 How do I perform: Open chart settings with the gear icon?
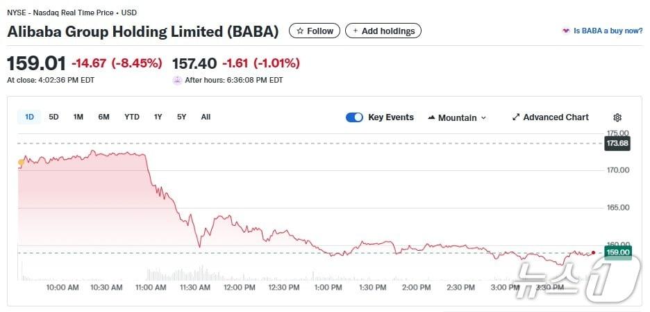617,117
